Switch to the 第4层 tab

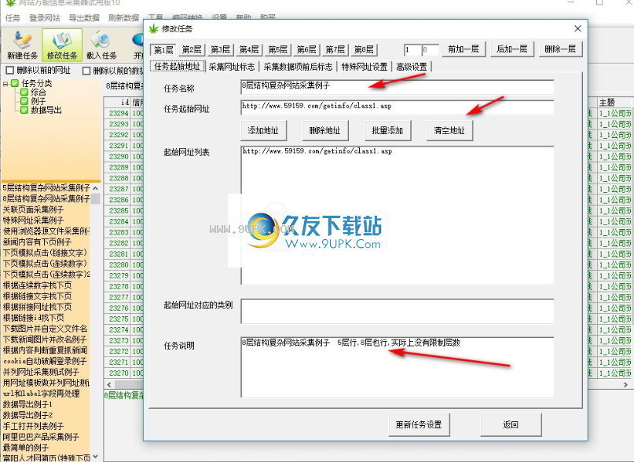pos(249,49)
